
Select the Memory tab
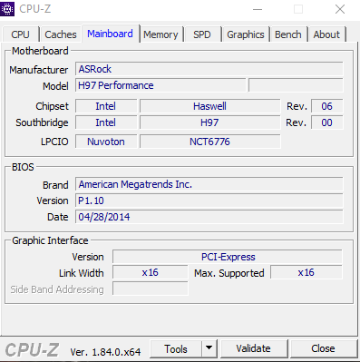[x=161, y=34]
